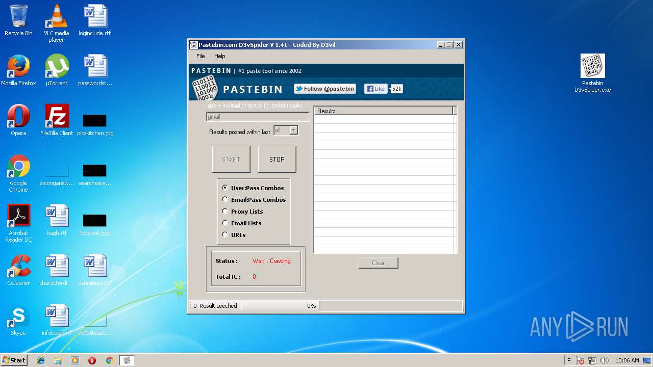The height and width of the screenshot is (367, 653).
Task: Click Follow @pastebin Twitter button
Action: (x=325, y=89)
